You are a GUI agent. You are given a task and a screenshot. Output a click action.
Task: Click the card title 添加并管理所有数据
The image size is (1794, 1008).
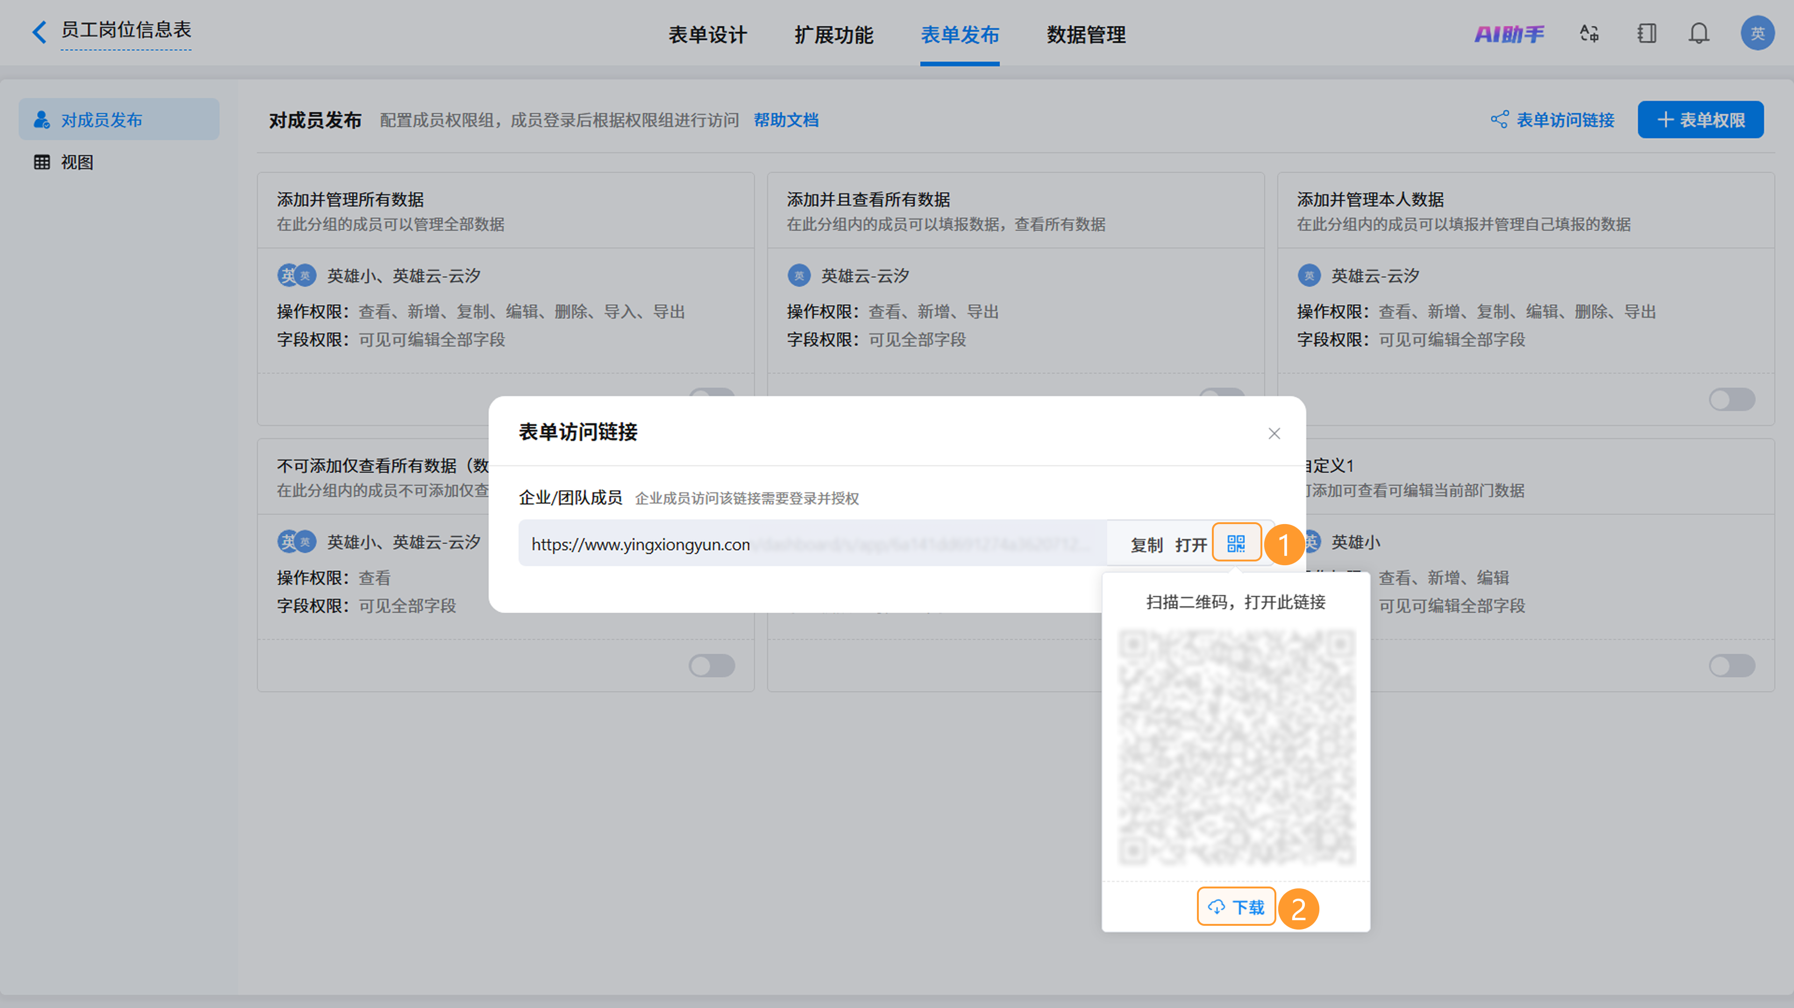coord(350,200)
